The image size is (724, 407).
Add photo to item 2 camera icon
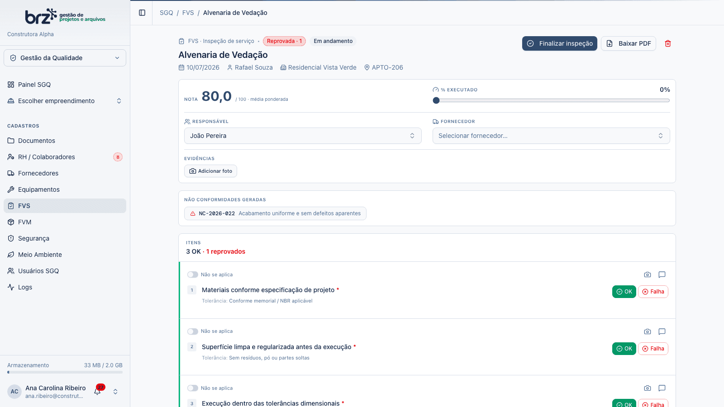click(x=648, y=331)
